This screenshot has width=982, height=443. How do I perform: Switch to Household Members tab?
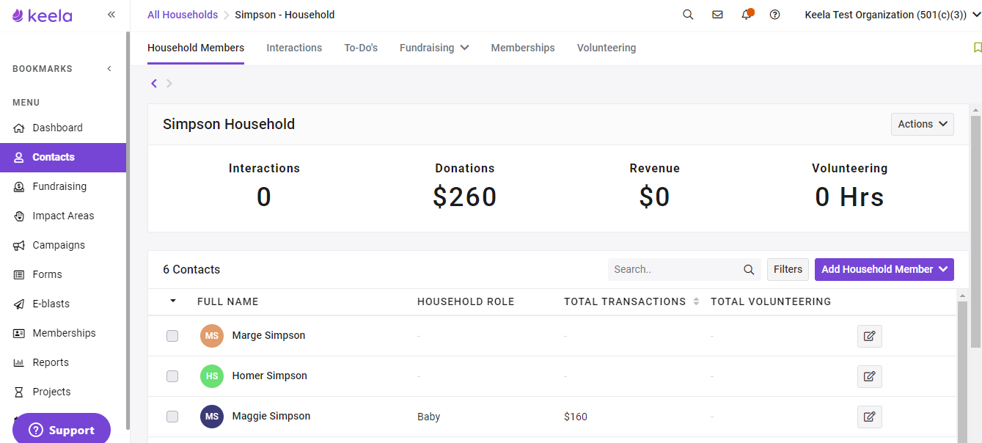click(x=196, y=48)
